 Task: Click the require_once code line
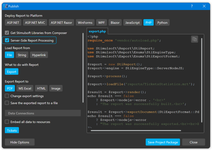tap(124, 40)
